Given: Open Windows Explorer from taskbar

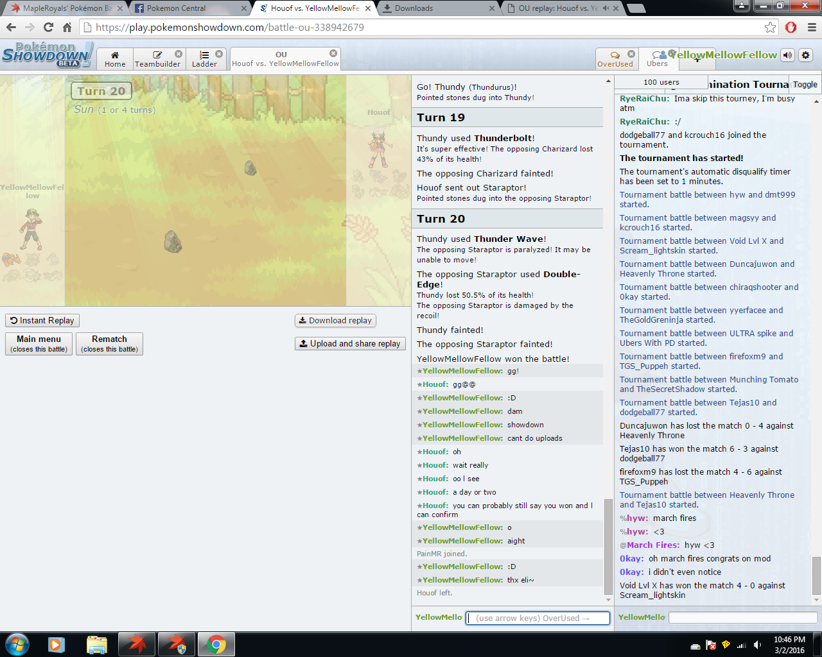Looking at the screenshot, I should click(x=96, y=644).
